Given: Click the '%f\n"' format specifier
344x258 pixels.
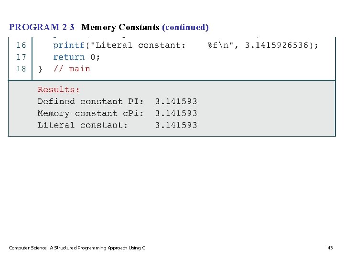Looking at the screenshot, I should (x=220, y=45).
